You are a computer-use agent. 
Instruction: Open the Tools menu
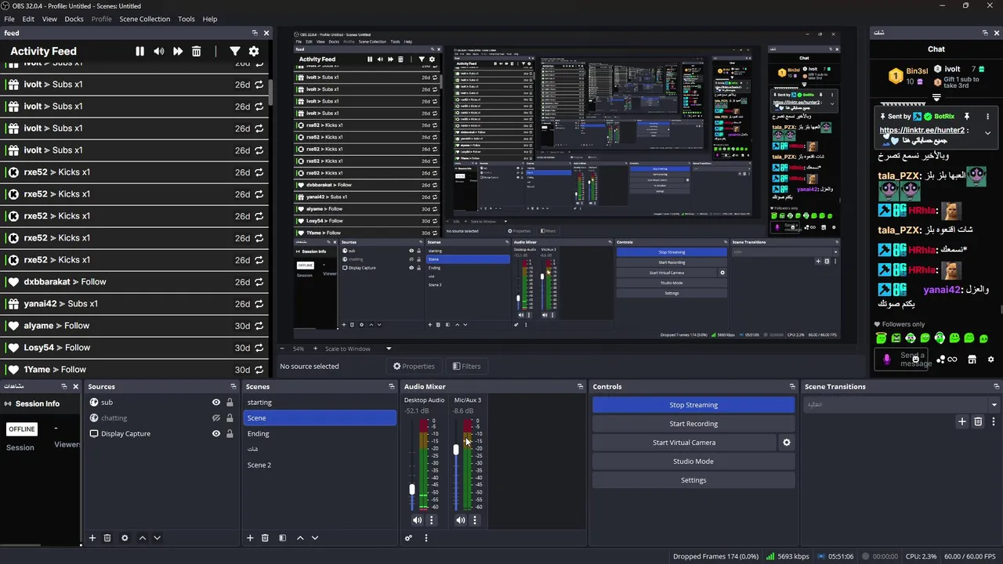click(x=186, y=19)
